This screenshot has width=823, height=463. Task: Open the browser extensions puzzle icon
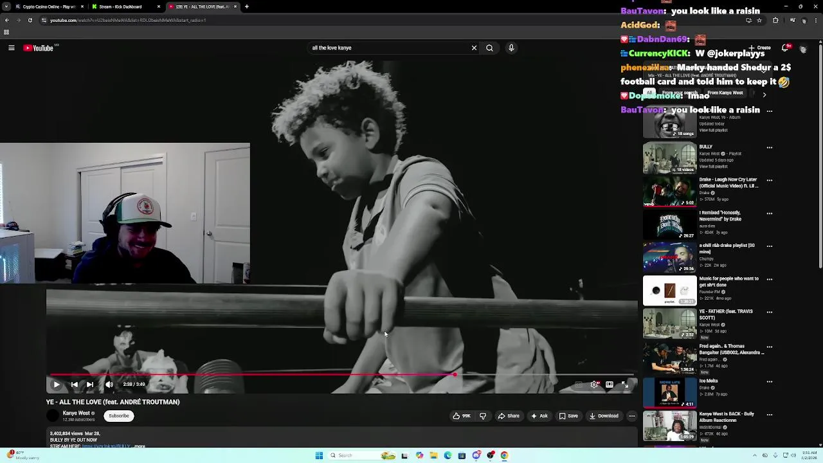pos(775,20)
